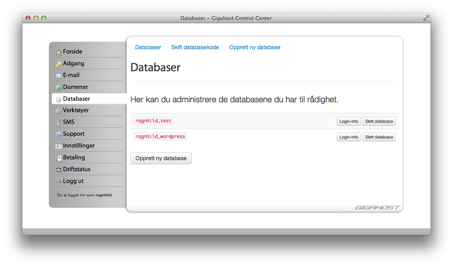Click the globe icon beside Domener

[59, 87]
